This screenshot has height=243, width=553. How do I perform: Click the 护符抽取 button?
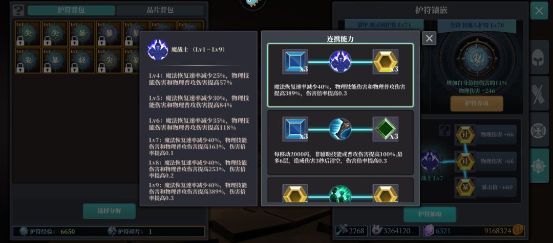pos(430,214)
